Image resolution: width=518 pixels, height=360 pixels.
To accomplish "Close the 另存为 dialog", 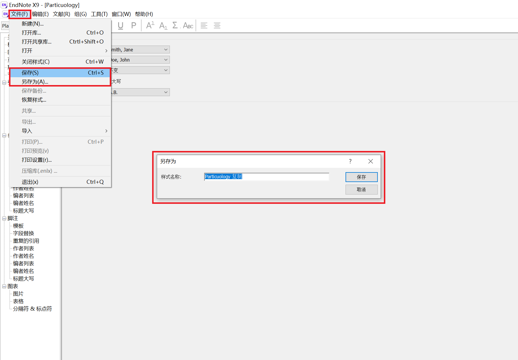I will click(x=370, y=161).
